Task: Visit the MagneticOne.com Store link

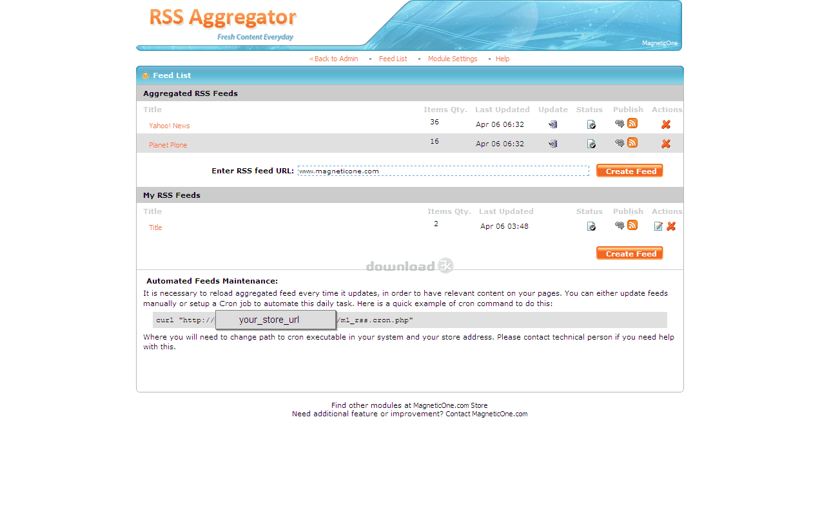Action: [450, 405]
